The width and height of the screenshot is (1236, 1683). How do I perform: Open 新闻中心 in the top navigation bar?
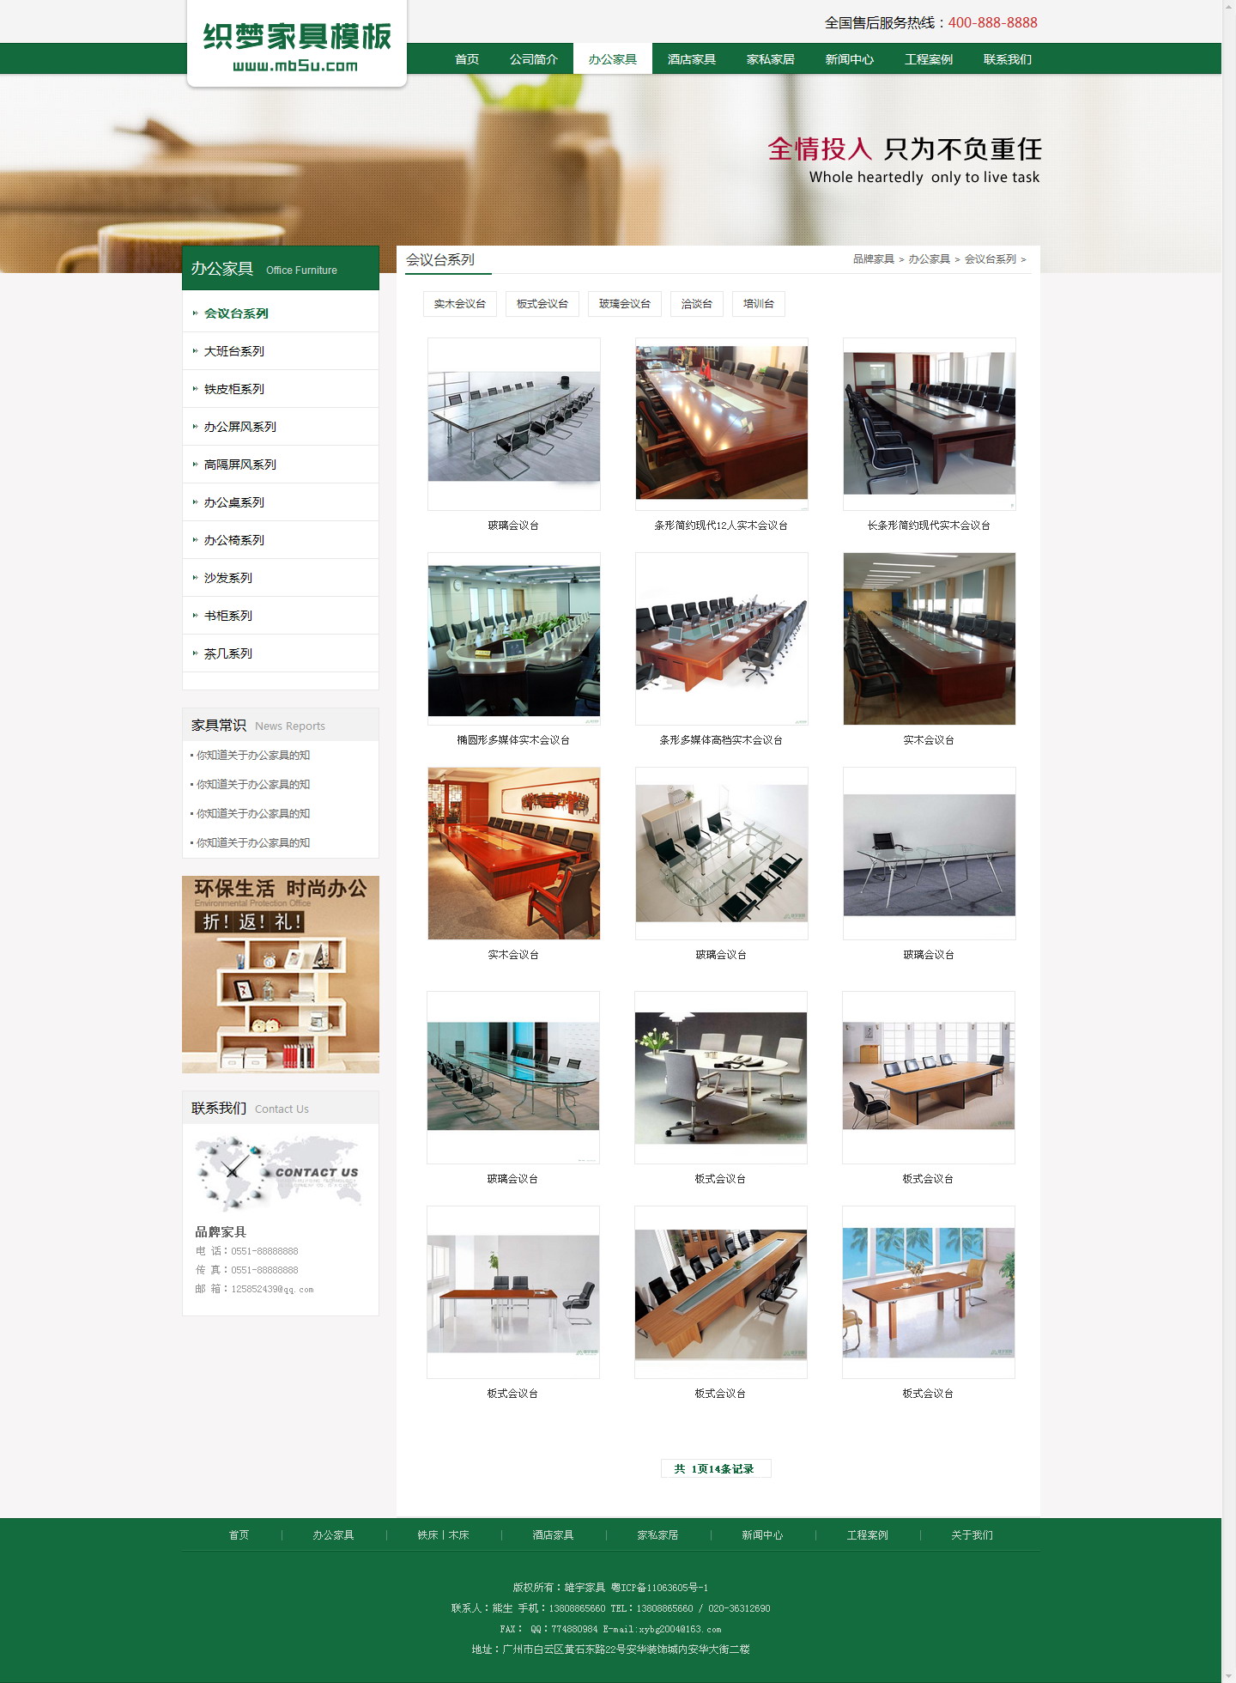pos(849,59)
